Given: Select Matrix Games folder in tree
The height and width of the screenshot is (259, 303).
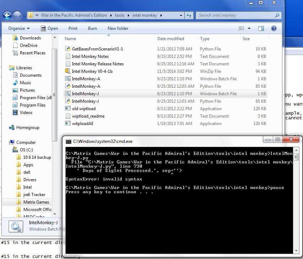Looking at the screenshot, I should click(x=36, y=202).
